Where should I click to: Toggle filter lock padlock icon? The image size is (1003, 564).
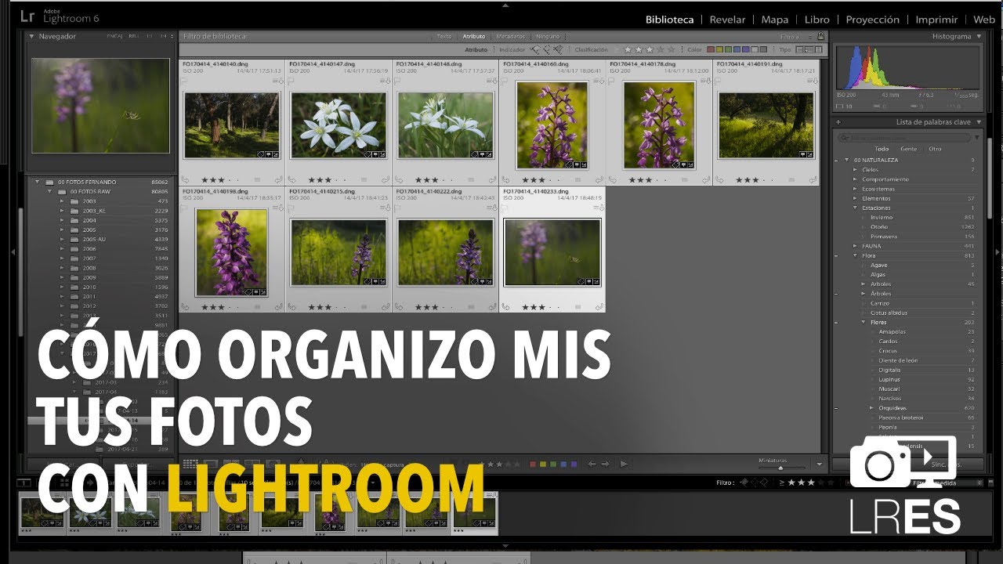820,36
